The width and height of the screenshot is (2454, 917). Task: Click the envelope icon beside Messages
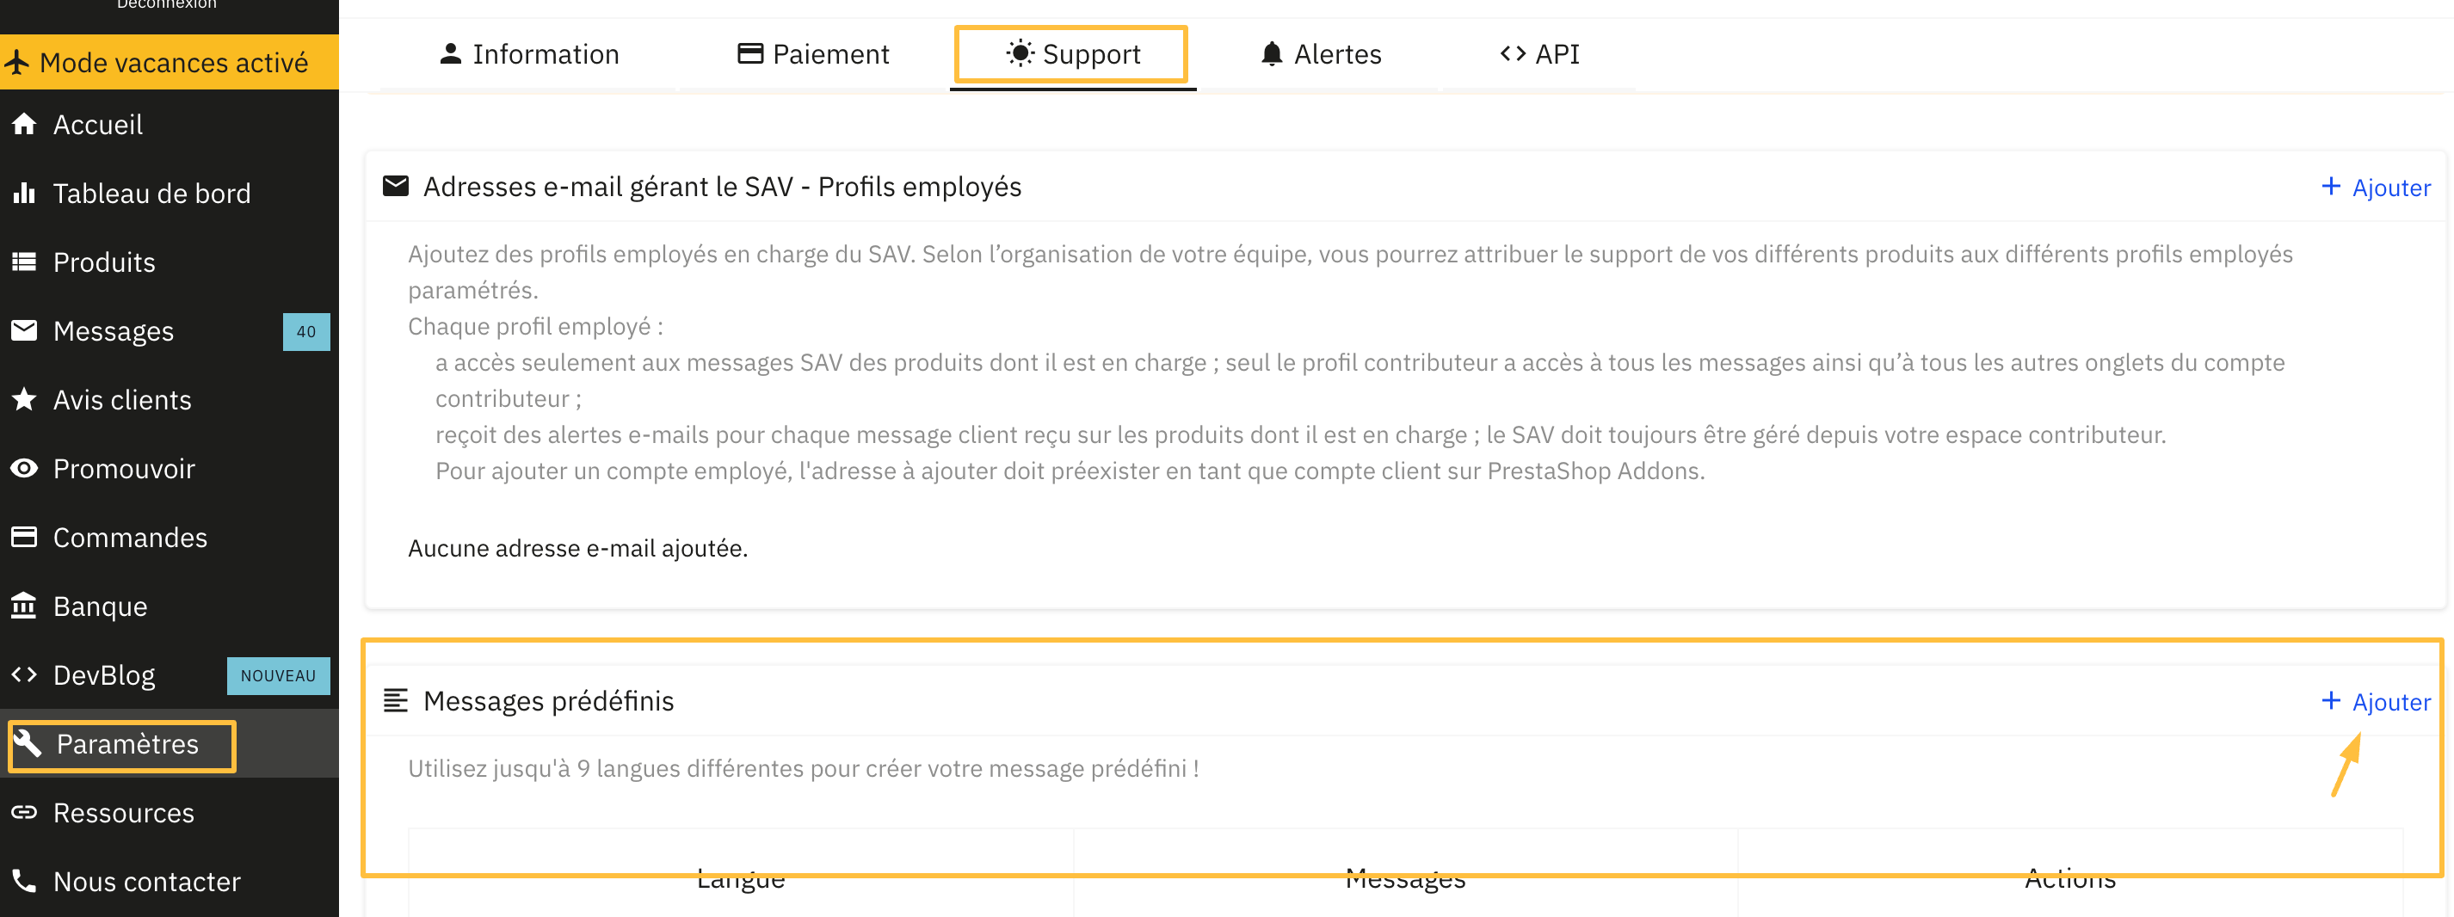pos(24,330)
